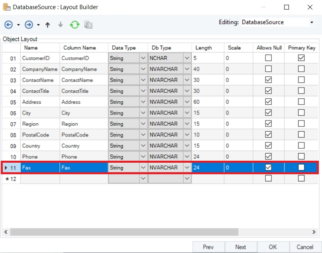322x253 pixels.
Task: Click the copy layout icon in toolbar
Action: tap(88, 25)
